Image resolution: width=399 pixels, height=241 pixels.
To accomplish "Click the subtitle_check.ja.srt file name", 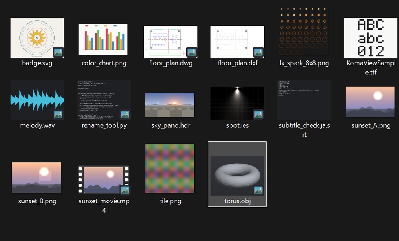I will [x=304, y=130].
